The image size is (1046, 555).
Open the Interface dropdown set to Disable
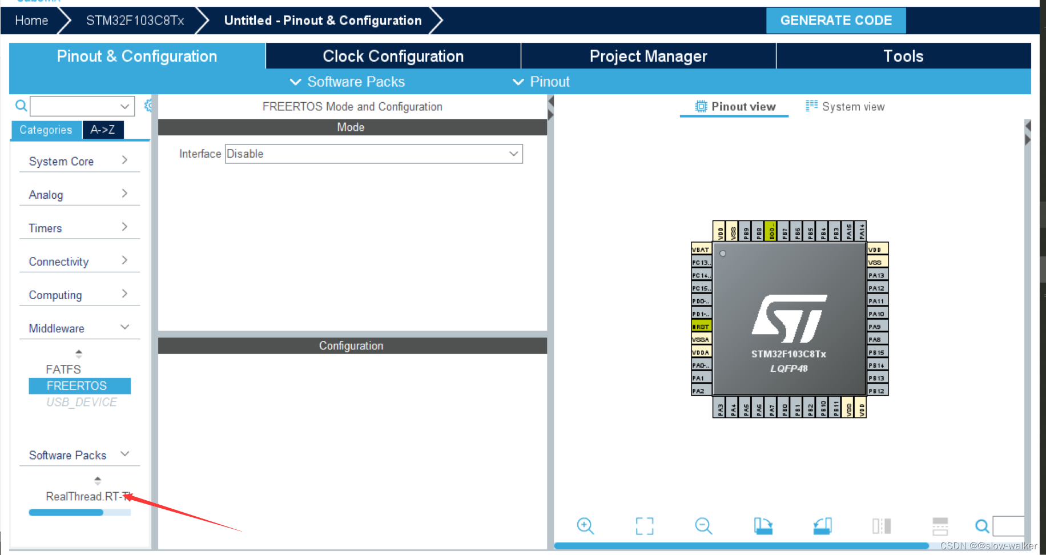coord(374,154)
